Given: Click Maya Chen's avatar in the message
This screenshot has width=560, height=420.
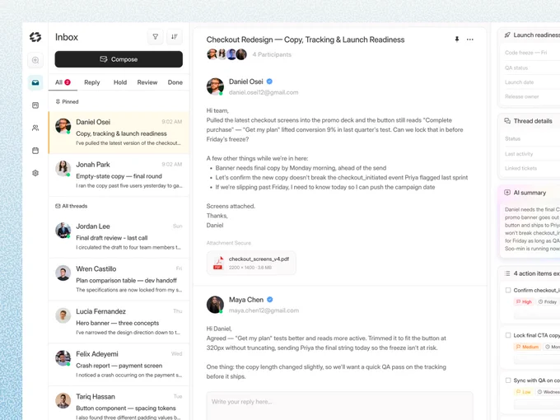Looking at the screenshot, I should [x=215, y=305].
